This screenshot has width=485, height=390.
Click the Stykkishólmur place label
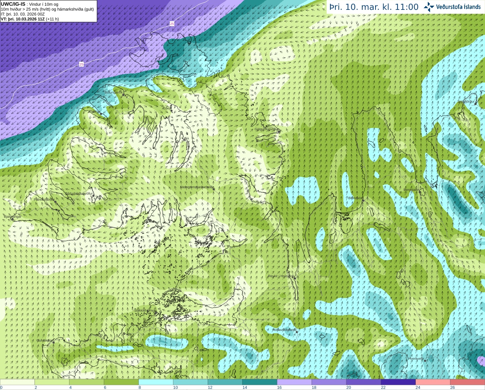145,310
